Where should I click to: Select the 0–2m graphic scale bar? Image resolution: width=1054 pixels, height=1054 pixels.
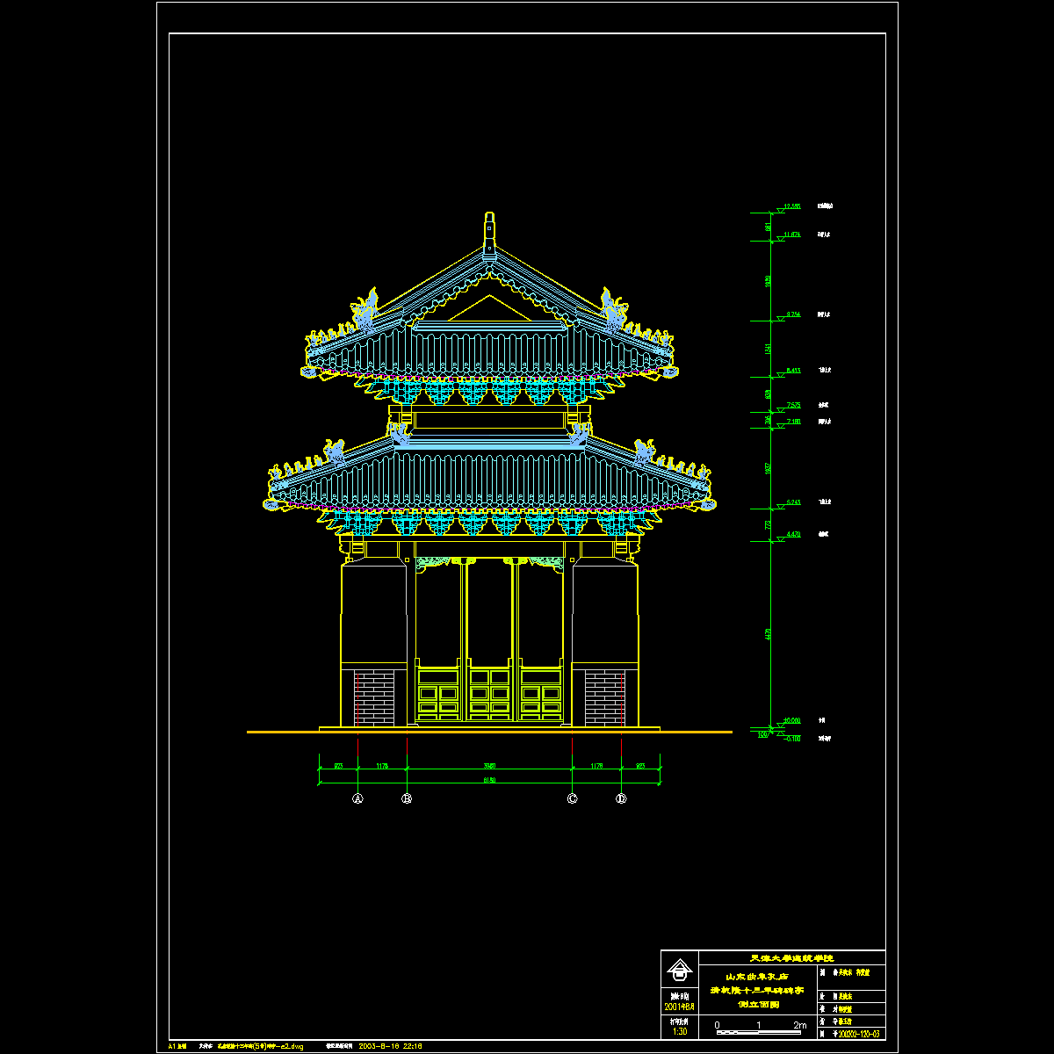coord(760,1030)
